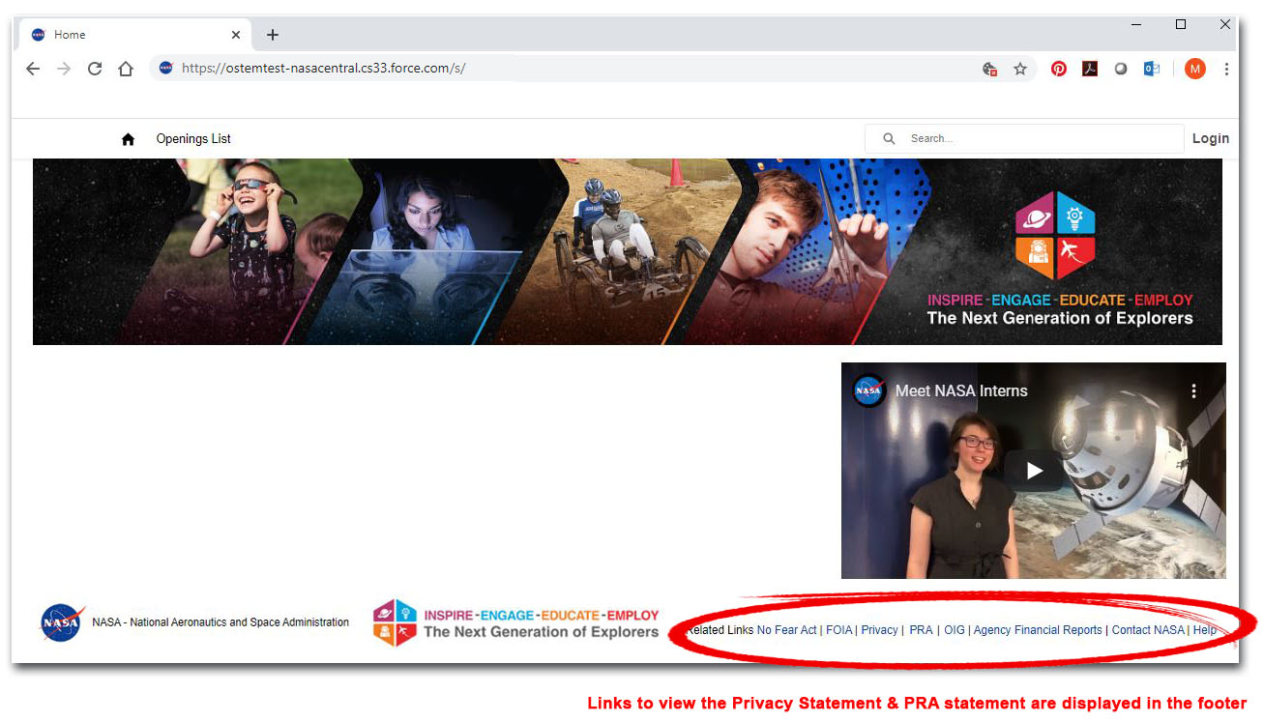Open the PRA footer link
Viewport: 1264px width, 722px height.
921,630
